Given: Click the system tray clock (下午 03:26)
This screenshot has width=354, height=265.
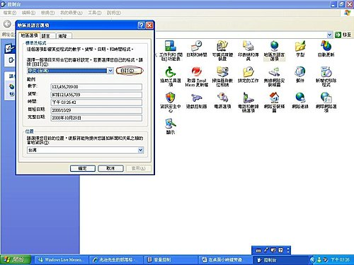Looking at the screenshot, I should click(340, 259).
